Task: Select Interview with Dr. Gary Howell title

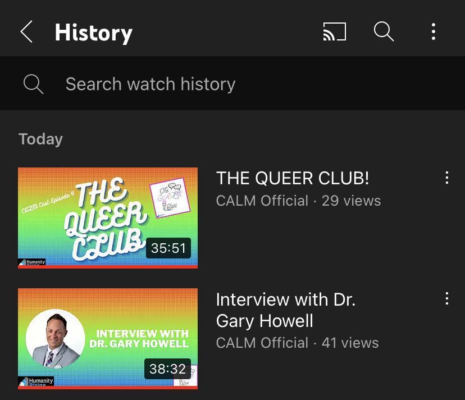Action: tap(286, 310)
